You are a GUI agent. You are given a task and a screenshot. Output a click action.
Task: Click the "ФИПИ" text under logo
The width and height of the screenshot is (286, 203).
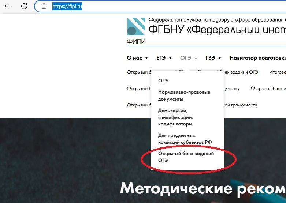(136, 42)
